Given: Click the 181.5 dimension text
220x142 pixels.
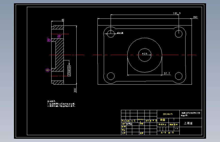Looking at the screenshot, I should (x=177, y=13).
